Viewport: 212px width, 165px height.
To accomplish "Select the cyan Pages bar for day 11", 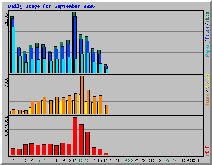I will (x=76, y=66).
